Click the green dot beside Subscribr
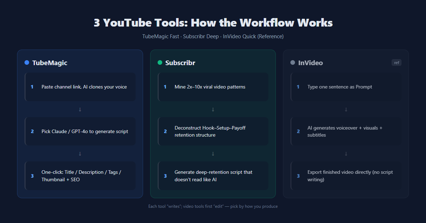 [x=160, y=63]
